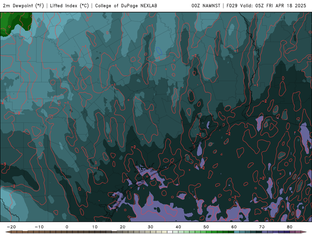This screenshot has width=312, height=234.
Task: Click the "College of DuPage NEXLAB" credit text
Action: coord(126,6)
